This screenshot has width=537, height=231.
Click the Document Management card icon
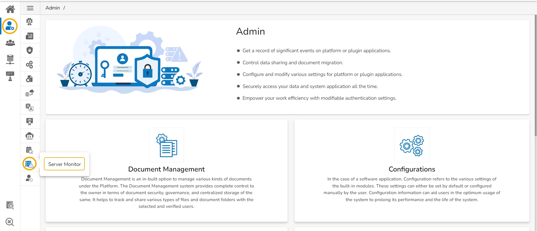(166, 145)
